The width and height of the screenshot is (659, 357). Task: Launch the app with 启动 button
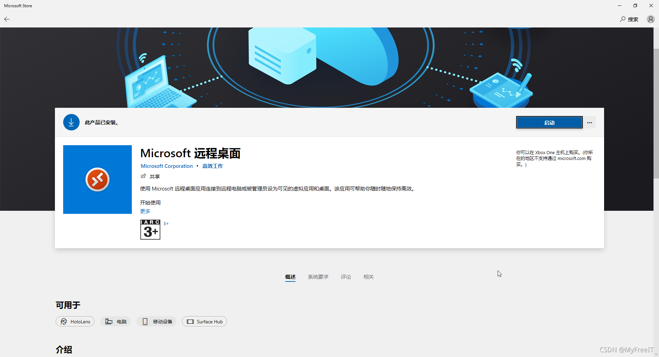pyautogui.click(x=549, y=123)
